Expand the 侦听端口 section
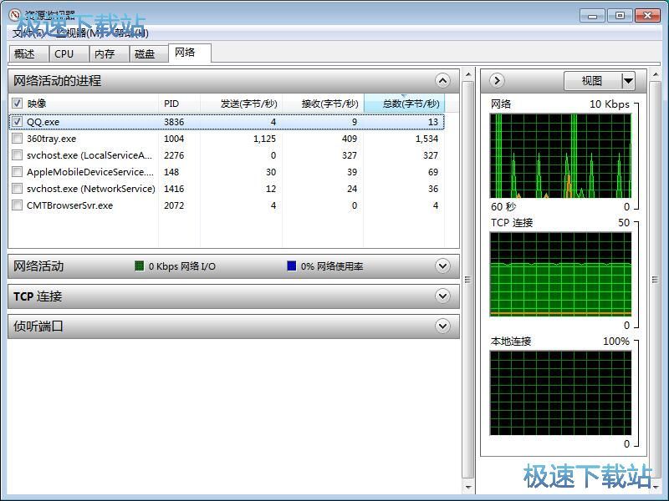Image resolution: width=669 pixels, height=501 pixels. pyautogui.click(x=442, y=326)
